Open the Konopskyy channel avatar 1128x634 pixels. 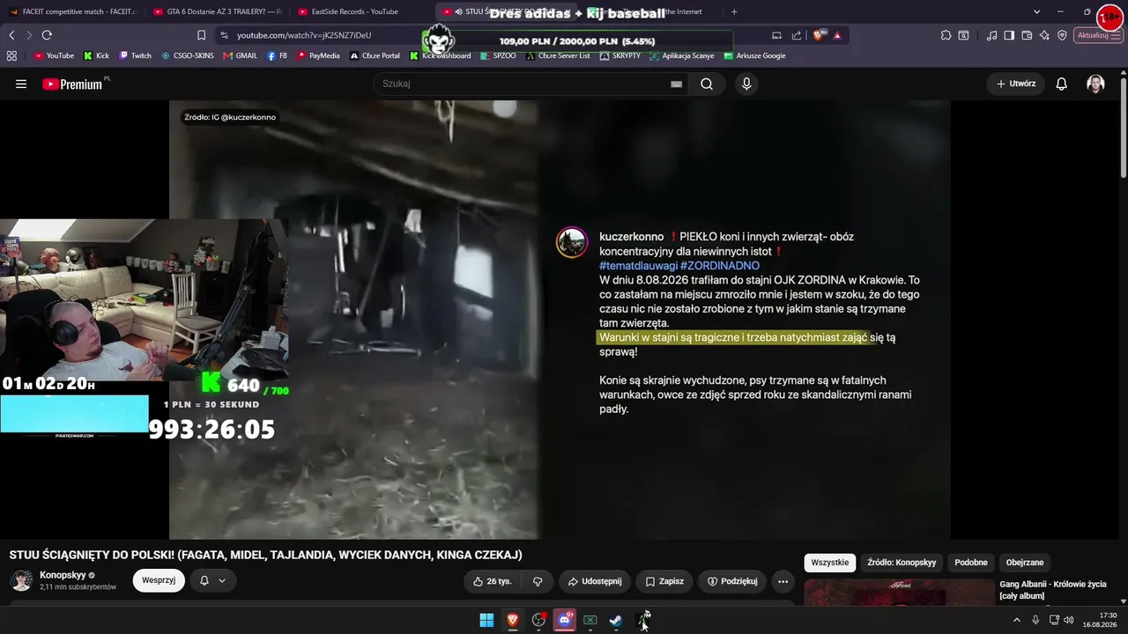[21, 580]
